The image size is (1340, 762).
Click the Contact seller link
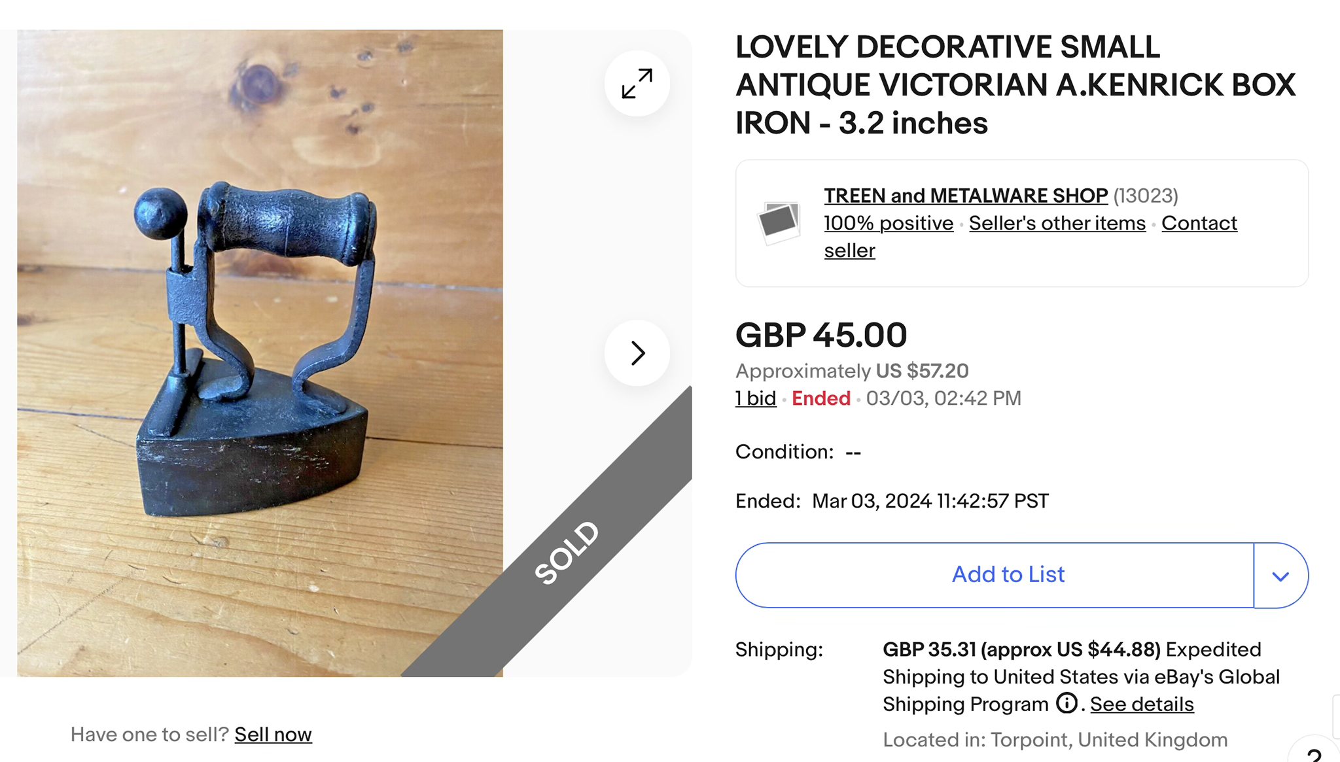[1199, 223]
